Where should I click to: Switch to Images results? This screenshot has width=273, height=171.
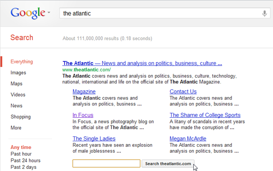(x=18, y=73)
